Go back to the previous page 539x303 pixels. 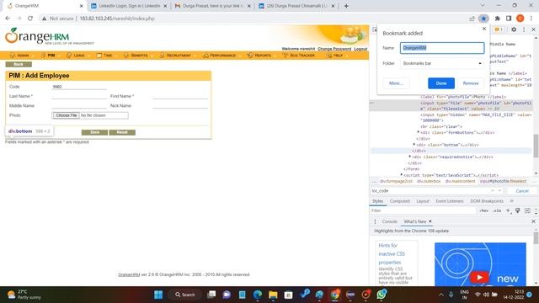(x=8, y=19)
